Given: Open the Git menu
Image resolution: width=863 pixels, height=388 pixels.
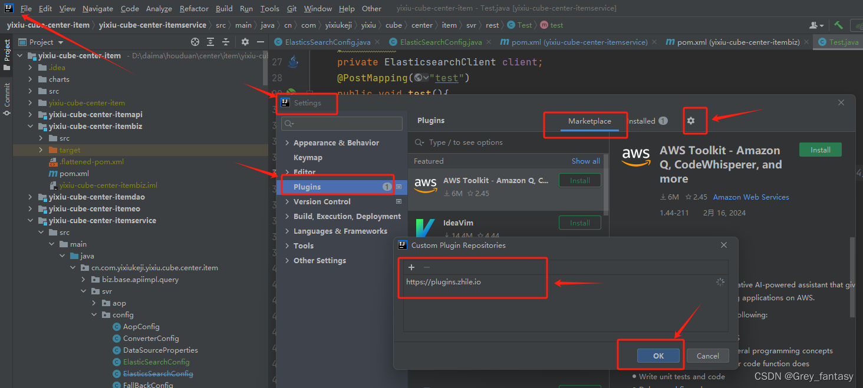Looking at the screenshot, I should (x=292, y=8).
